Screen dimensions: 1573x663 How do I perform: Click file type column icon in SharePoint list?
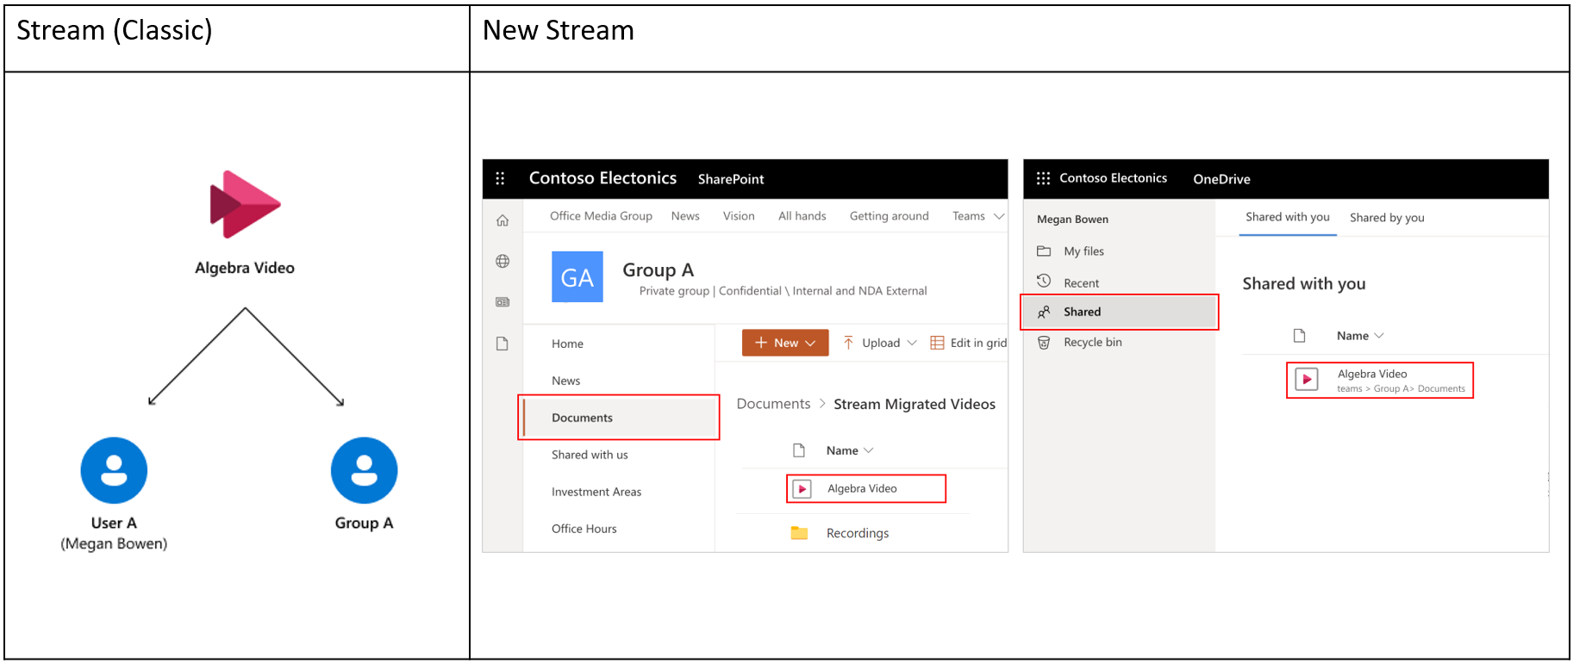click(799, 450)
